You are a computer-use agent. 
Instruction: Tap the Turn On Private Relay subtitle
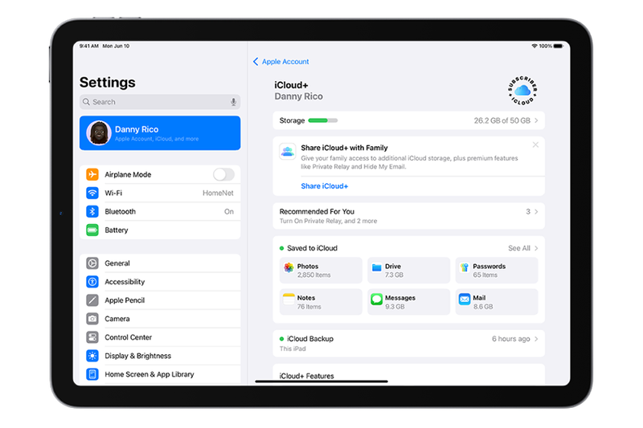coord(328,221)
